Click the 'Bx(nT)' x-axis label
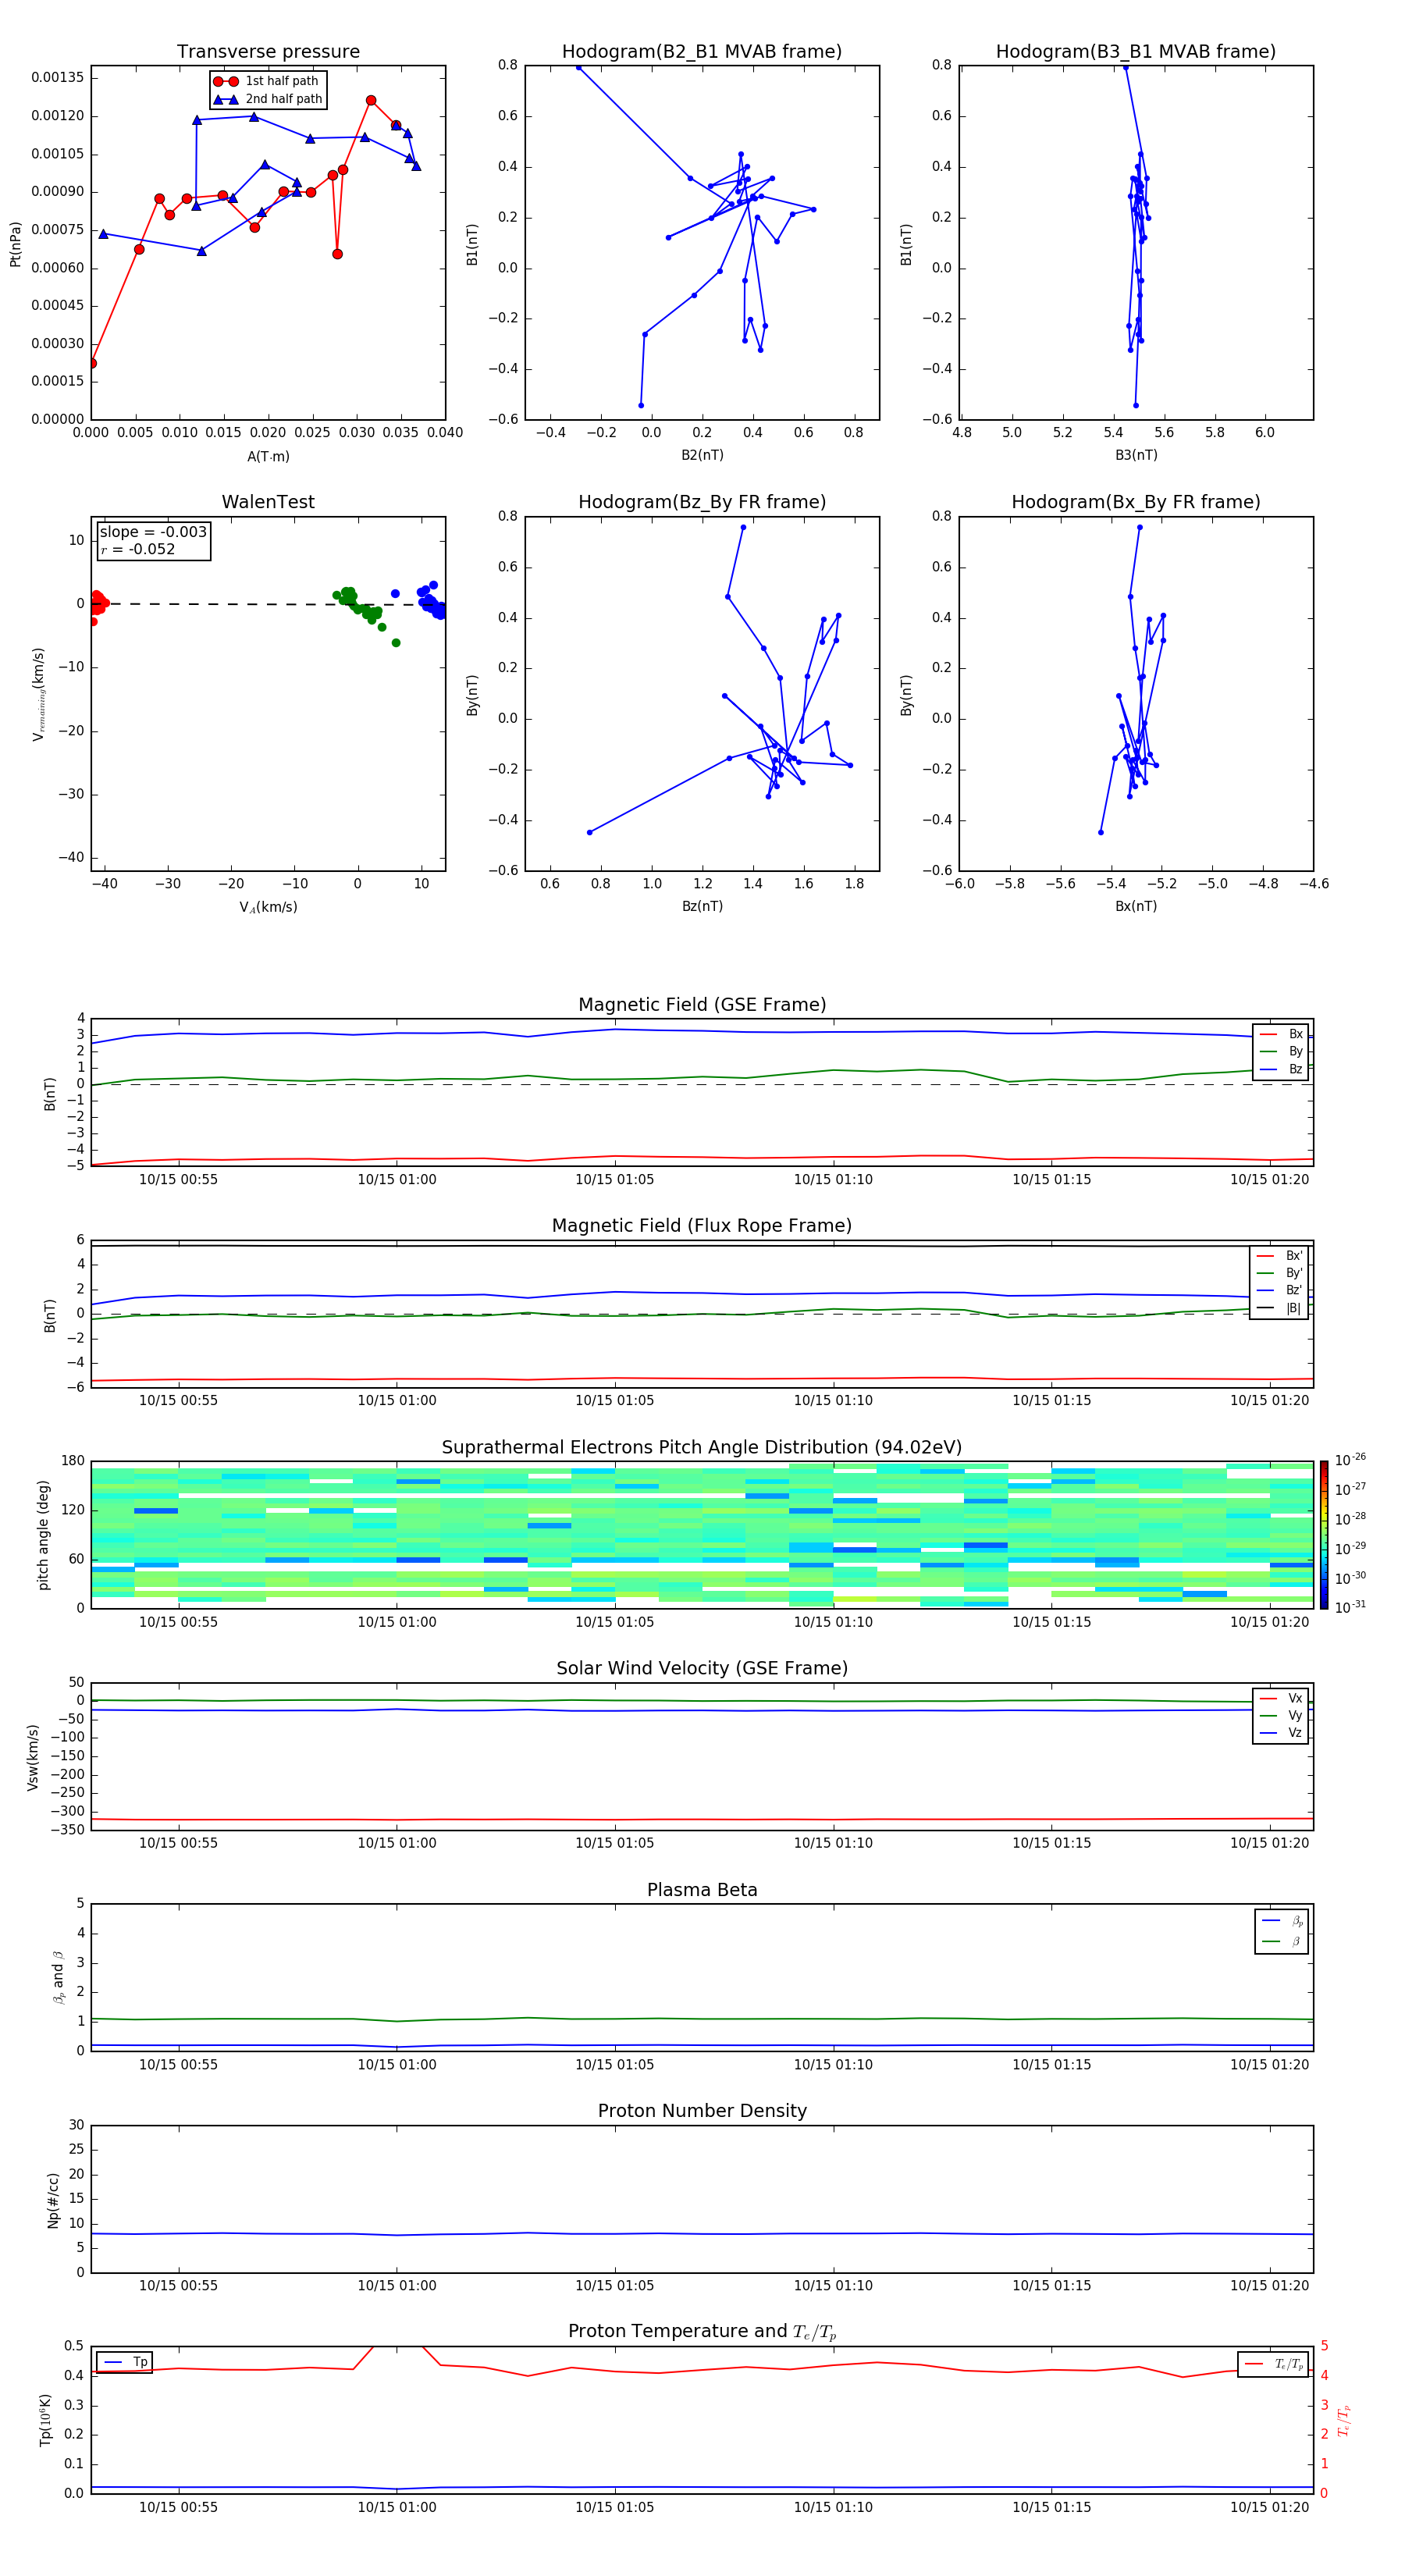This screenshot has width=1405, height=2576. point(1136,906)
